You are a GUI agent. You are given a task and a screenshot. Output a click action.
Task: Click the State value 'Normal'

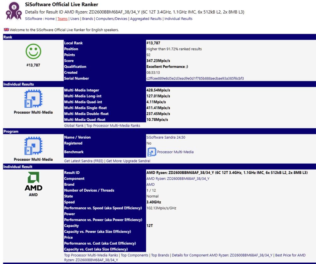(153, 196)
